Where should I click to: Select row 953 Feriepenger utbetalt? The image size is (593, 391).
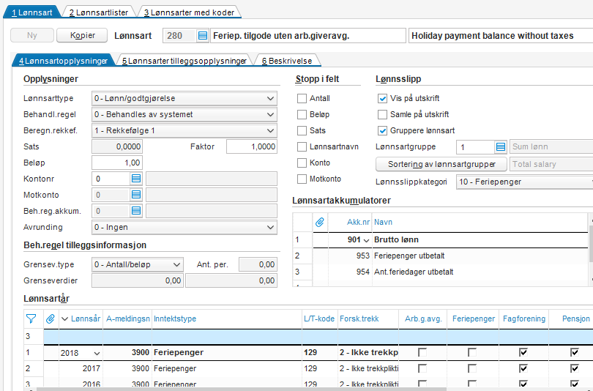(441, 256)
